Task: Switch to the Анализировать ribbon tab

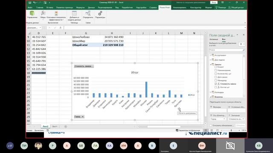Action: tap(180, 8)
